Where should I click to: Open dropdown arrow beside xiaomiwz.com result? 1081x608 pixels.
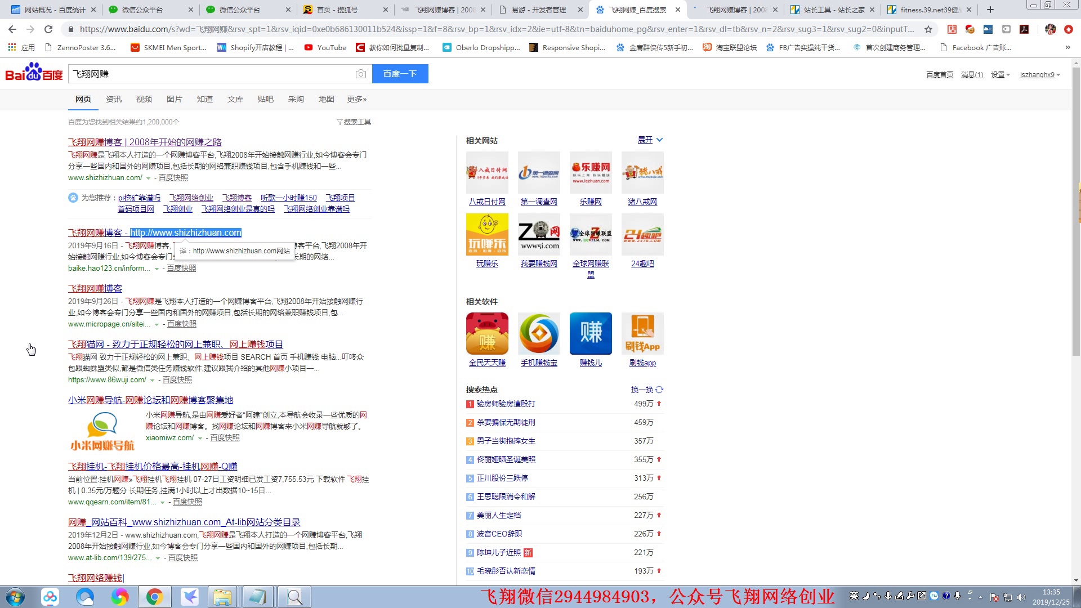click(x=200, y=439)
